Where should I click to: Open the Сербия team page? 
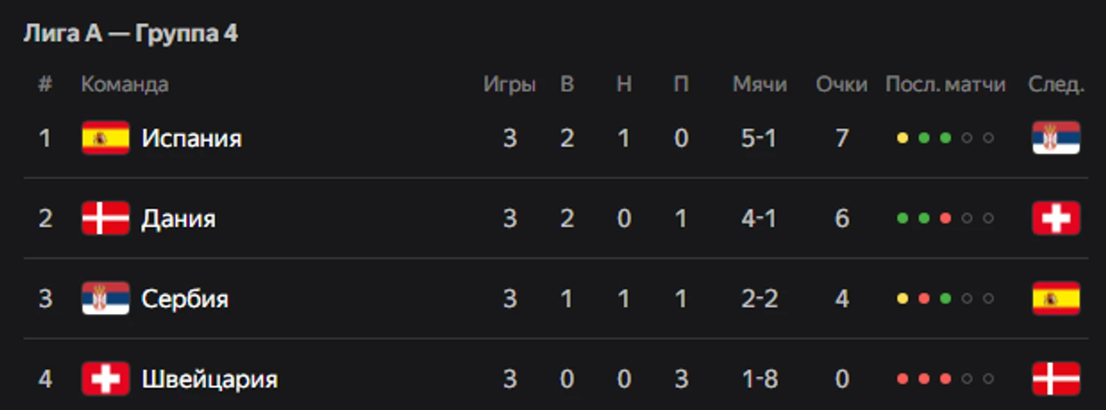pyautogui.click(x=185, y=299)
